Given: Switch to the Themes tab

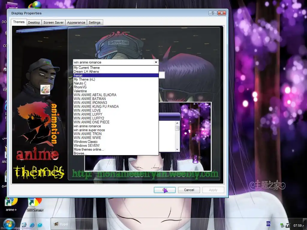Looking at the screenshot, I should (x=19, y=22).
